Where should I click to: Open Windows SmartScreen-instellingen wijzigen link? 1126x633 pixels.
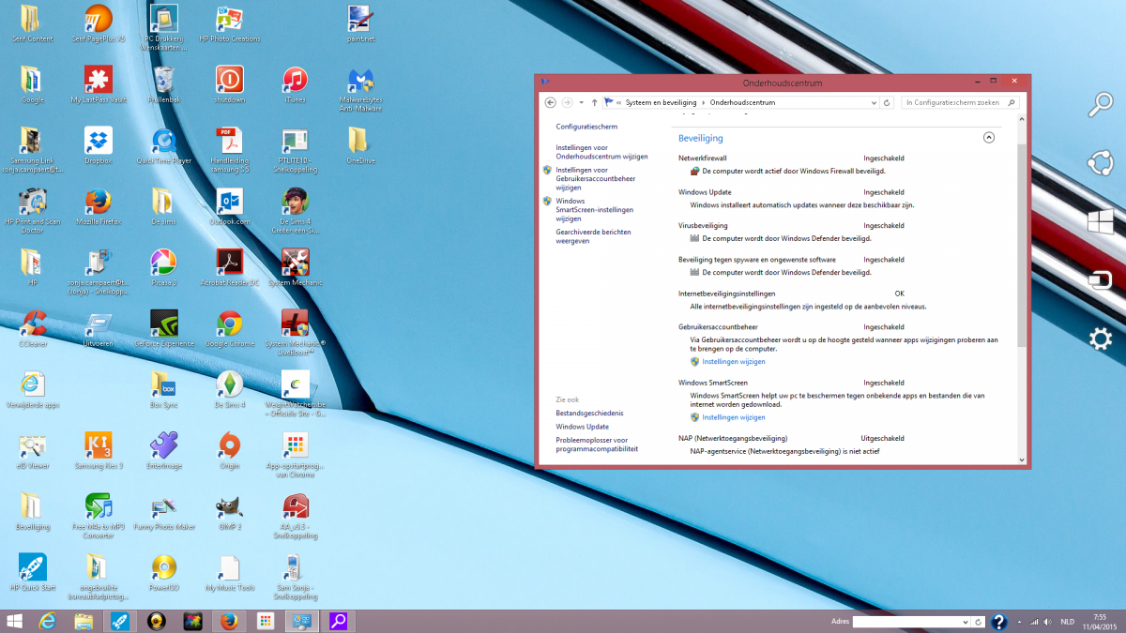[x=594, y=209]
